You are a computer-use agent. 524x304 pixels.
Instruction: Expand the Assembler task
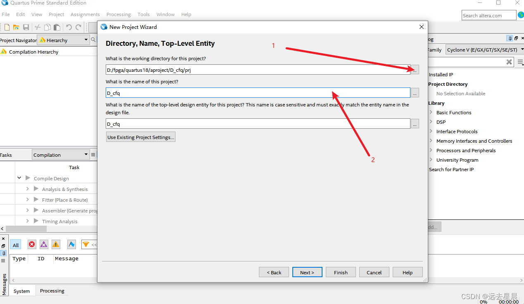[x=28, y=210]
